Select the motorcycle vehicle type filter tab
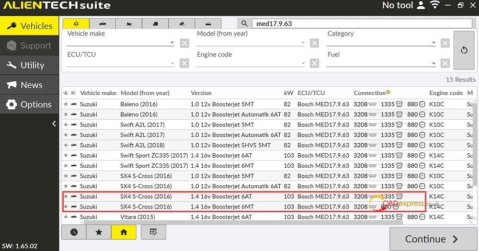The image size is (479, 251). coord(129,23)
